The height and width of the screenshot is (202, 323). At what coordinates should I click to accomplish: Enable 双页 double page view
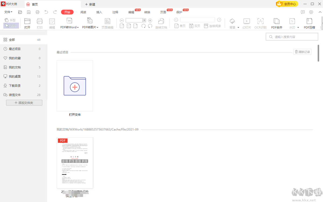[195, 26]
